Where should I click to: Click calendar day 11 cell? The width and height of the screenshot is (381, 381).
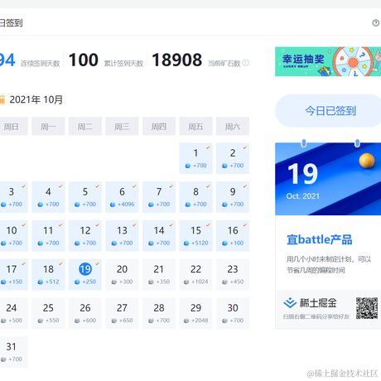pos(48,236)
